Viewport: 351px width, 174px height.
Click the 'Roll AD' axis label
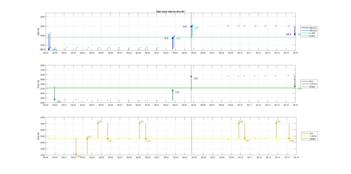pyautogui.click(x=39, y=136)
